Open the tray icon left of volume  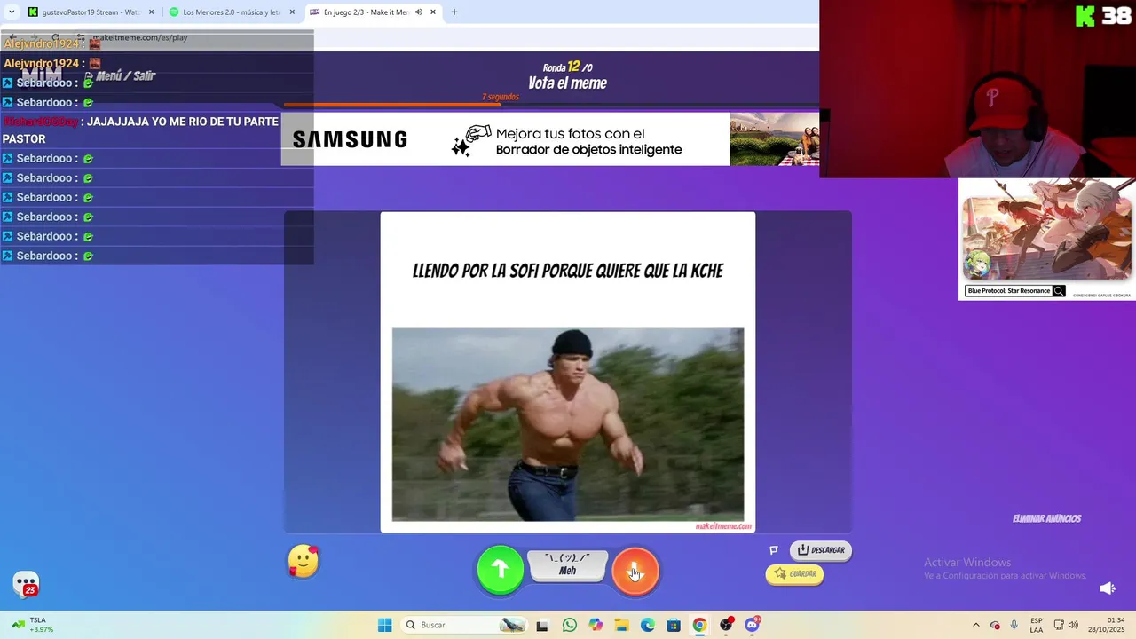tap(1058, 625)
